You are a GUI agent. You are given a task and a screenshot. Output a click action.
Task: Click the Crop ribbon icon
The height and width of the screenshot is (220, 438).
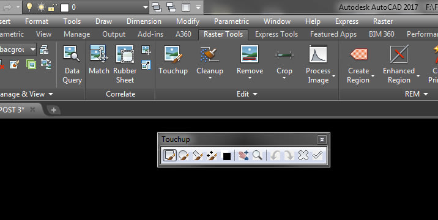point(284,55)
